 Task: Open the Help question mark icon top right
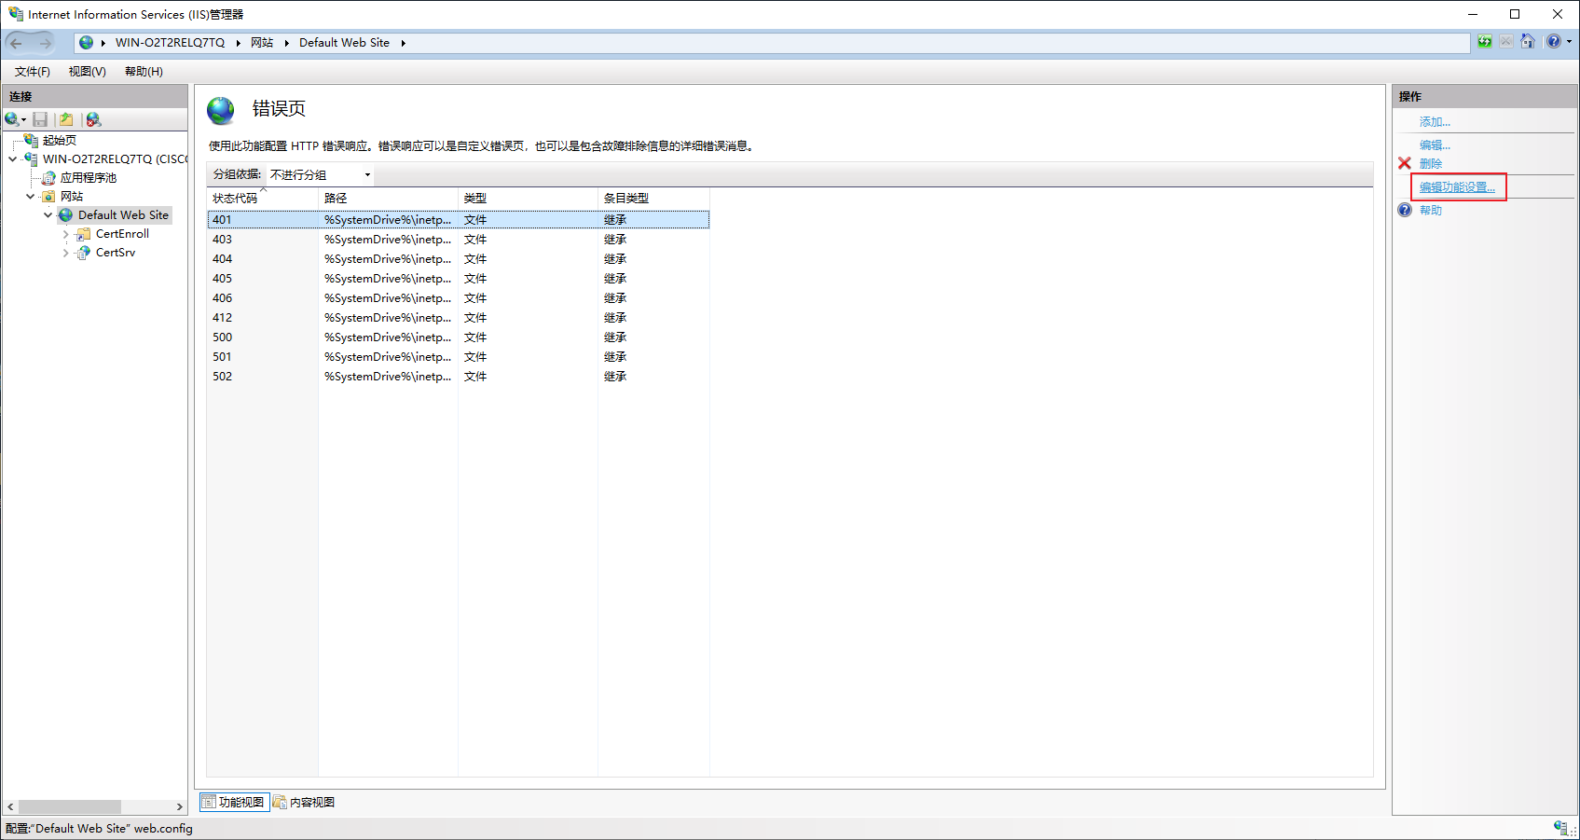click(x=1554, y=42)
